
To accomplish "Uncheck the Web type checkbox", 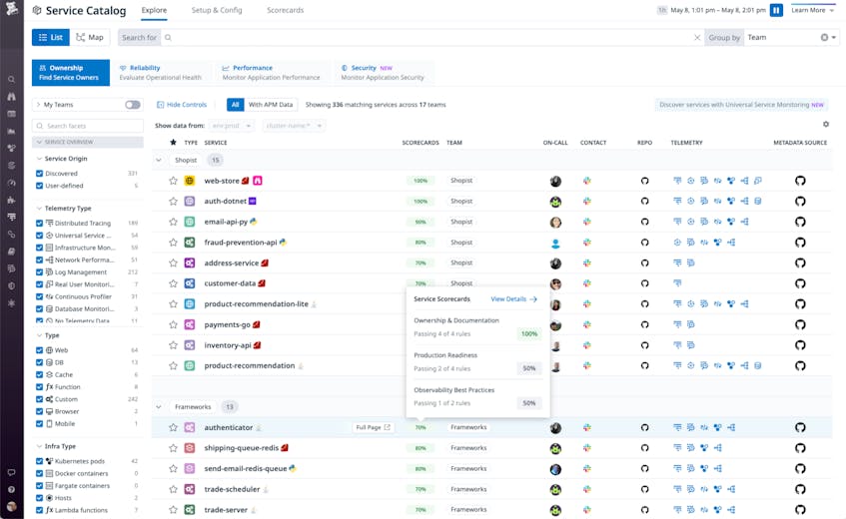I will click(39, 350).
